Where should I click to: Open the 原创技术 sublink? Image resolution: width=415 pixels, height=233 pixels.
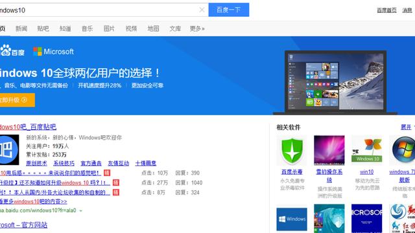click(36, 163)
